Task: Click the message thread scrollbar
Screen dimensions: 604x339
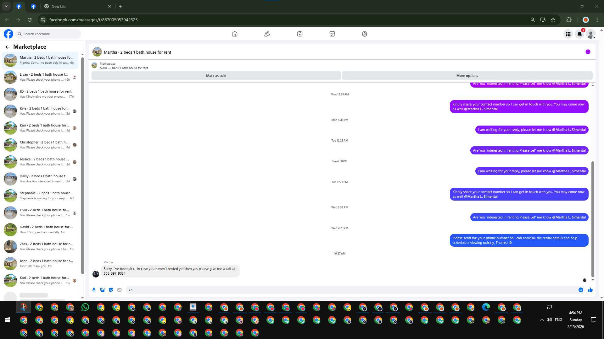Action: [593, 219]
